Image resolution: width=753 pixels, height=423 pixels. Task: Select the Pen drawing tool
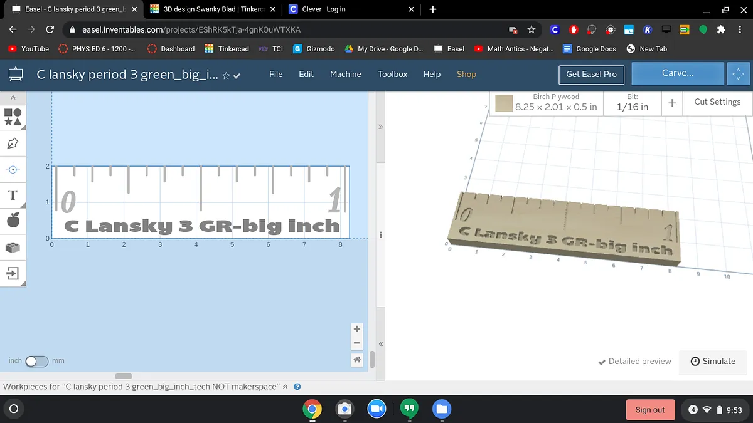point(13,144)
